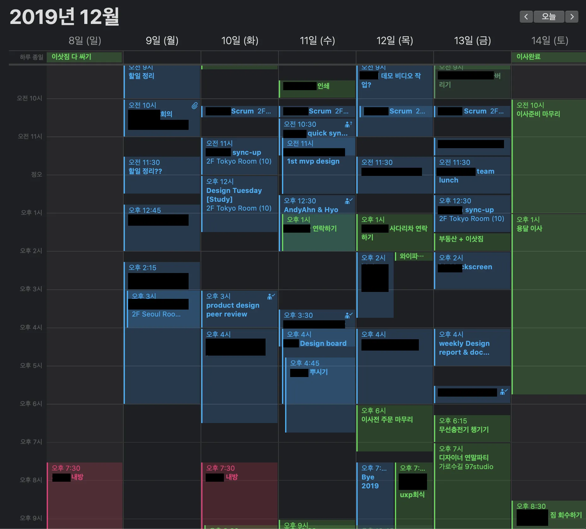Open Wednesday 오후 4:45 뿌시기 event

pos(320,395)
